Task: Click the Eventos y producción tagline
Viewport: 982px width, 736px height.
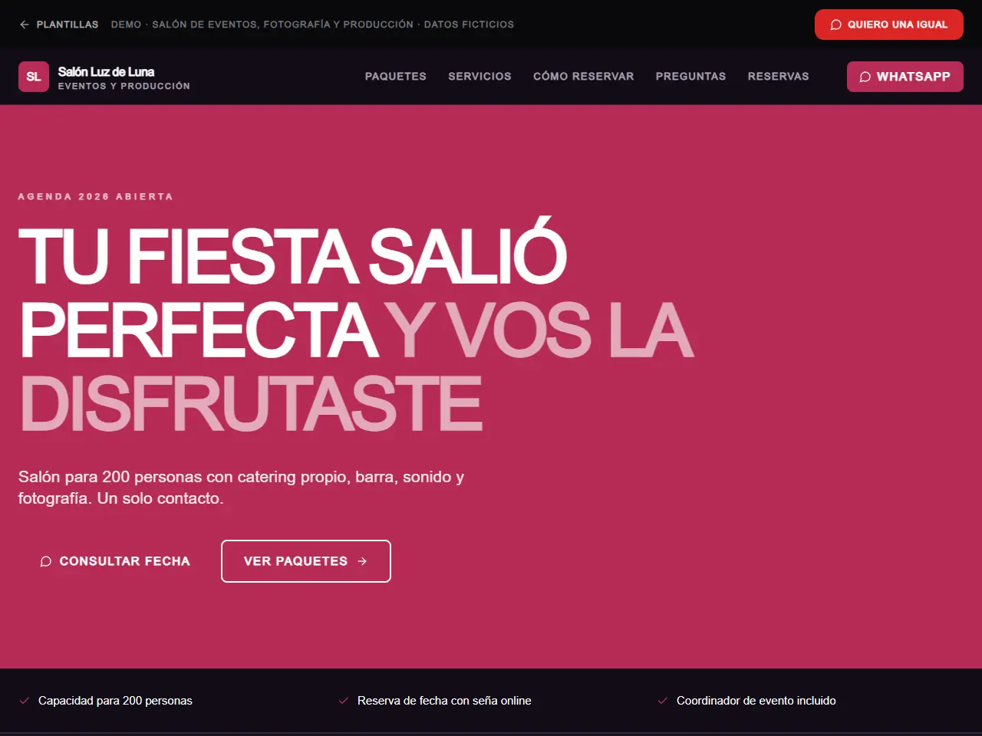Action: pyautogui.click(x=124, y=86)
